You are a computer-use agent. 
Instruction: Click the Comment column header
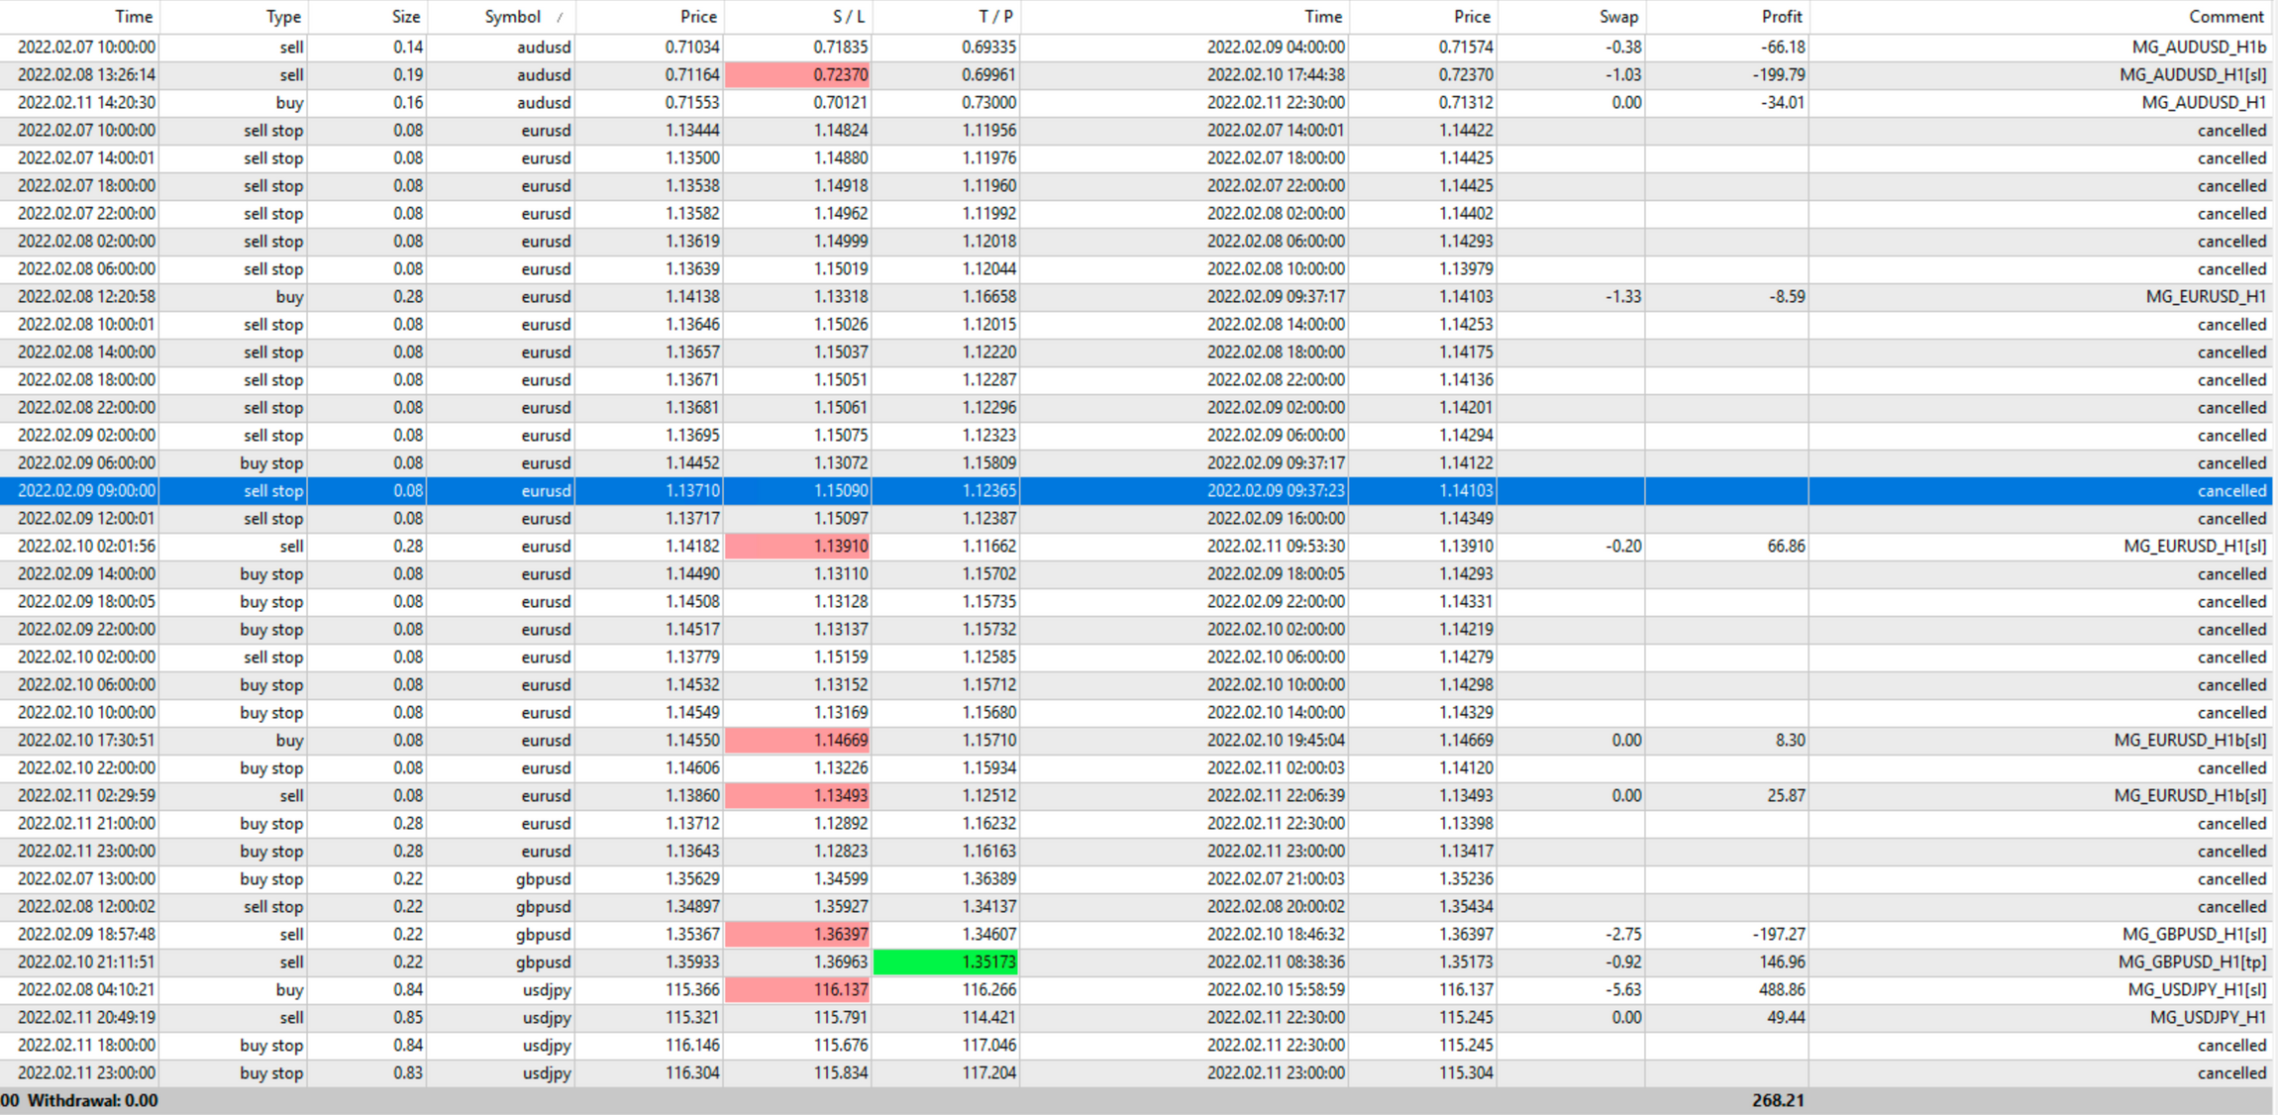(x=2225, y=17)
